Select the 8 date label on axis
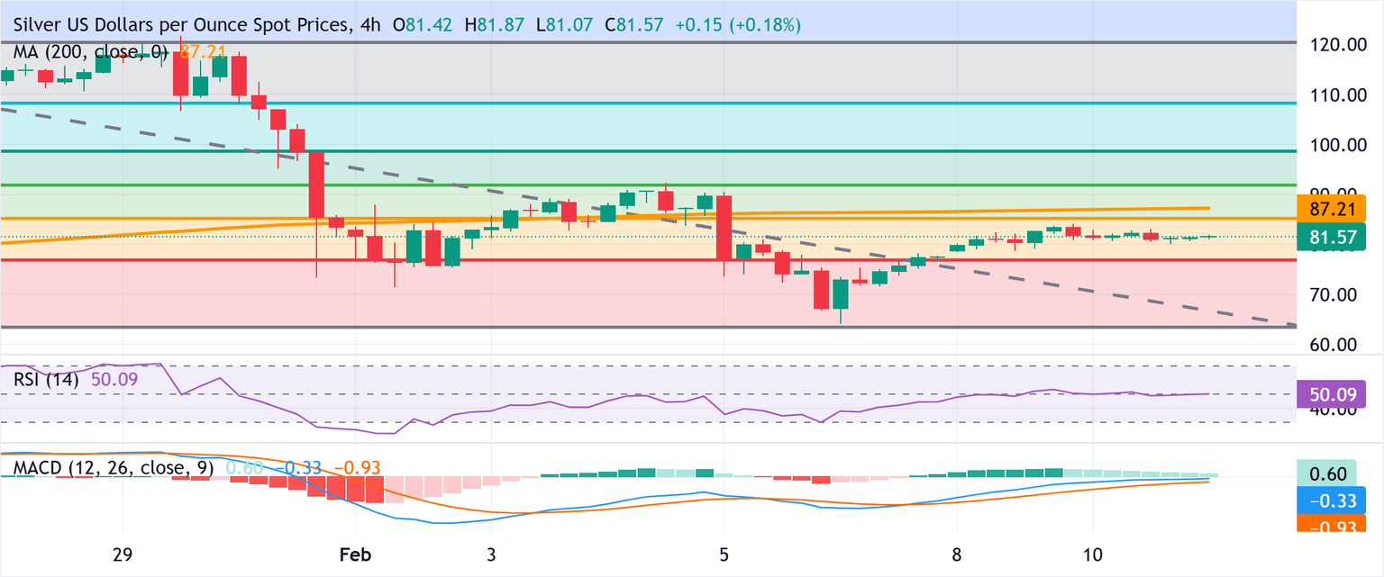The height and width of the screenshot is (577, 1384). 957,554
